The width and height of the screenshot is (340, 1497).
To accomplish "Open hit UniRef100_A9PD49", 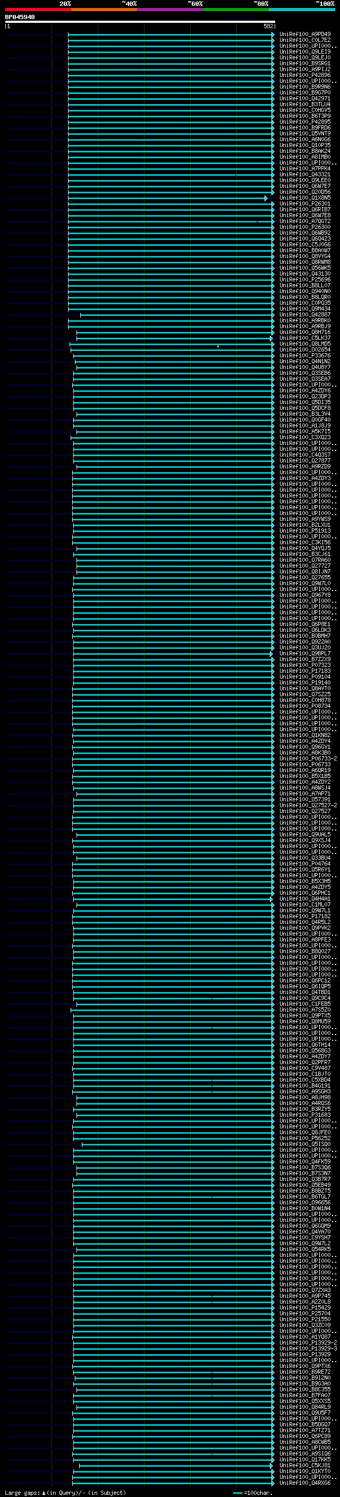I will (x=304, y=35).
